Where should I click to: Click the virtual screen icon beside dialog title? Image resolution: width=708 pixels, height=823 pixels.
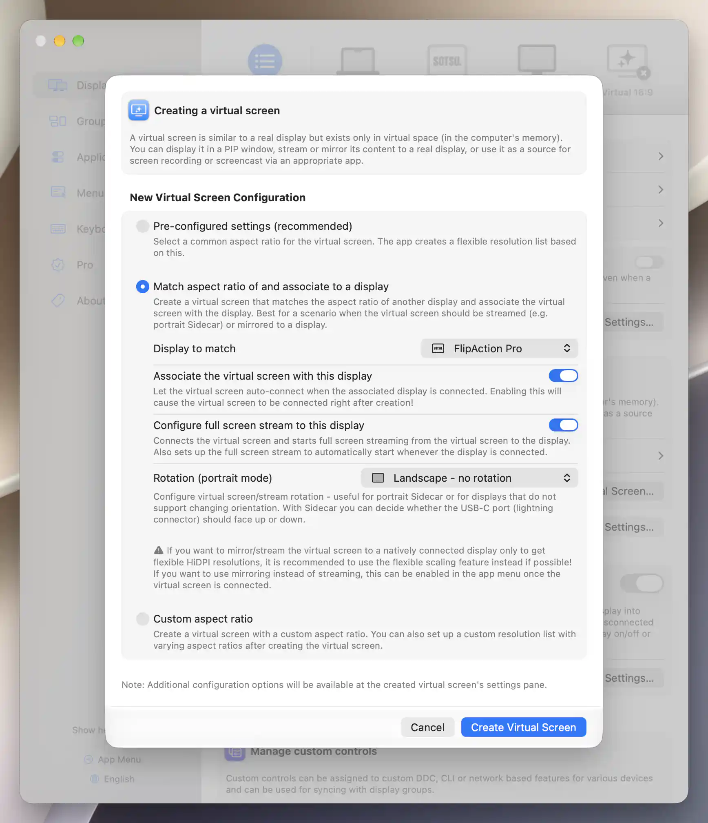(139, 110)
